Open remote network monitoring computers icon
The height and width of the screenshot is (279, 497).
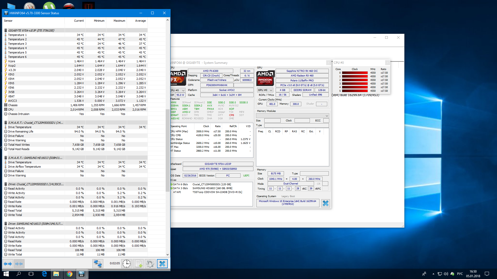[x=98, y=264]
